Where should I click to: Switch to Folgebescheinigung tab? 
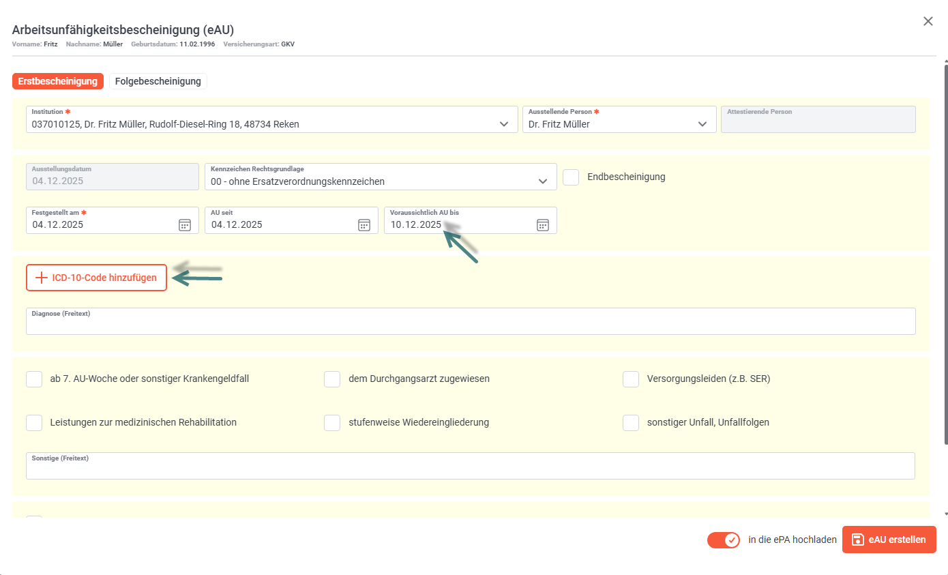tap(158, 81)
